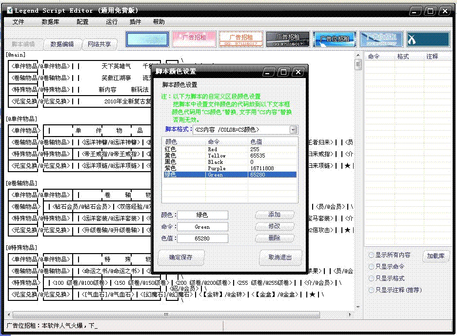
Task: Expand the 脚本格式 dropdown list
Action: [x=293, y=130]
